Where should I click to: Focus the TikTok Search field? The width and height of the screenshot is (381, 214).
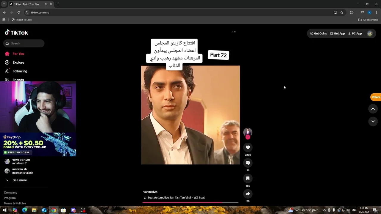coord(24,43)
